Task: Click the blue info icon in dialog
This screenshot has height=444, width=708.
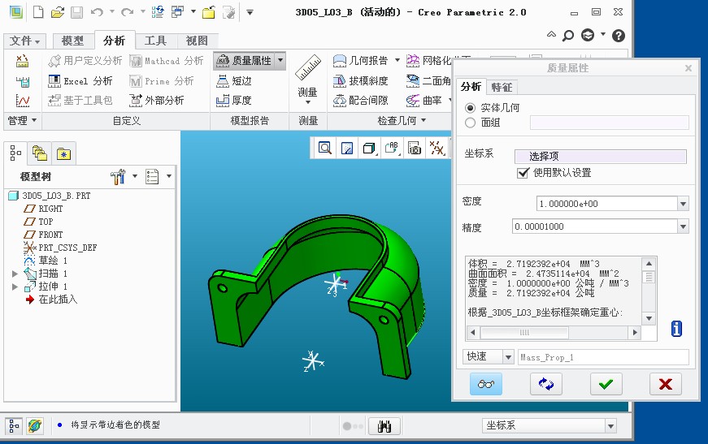Action: pos(676,329)
